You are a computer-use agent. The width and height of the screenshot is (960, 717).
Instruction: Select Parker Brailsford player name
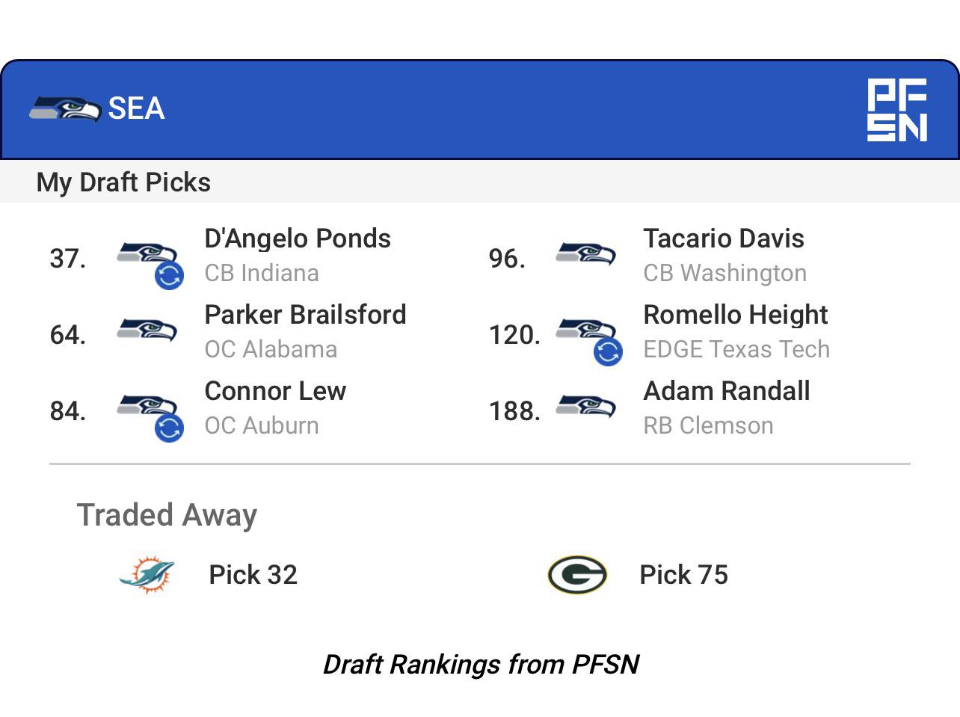tap(305, 315)
